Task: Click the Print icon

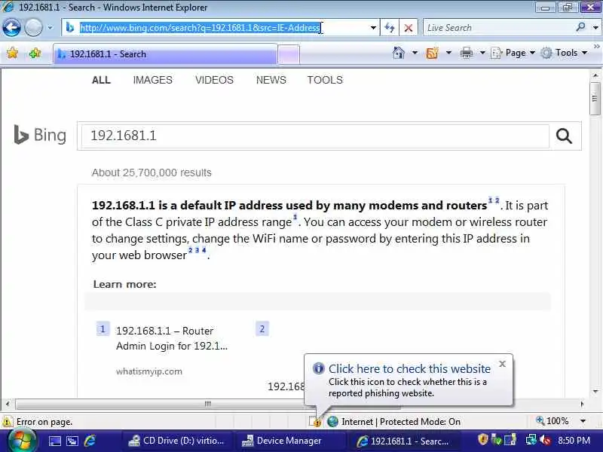Action: pos(466,53)
